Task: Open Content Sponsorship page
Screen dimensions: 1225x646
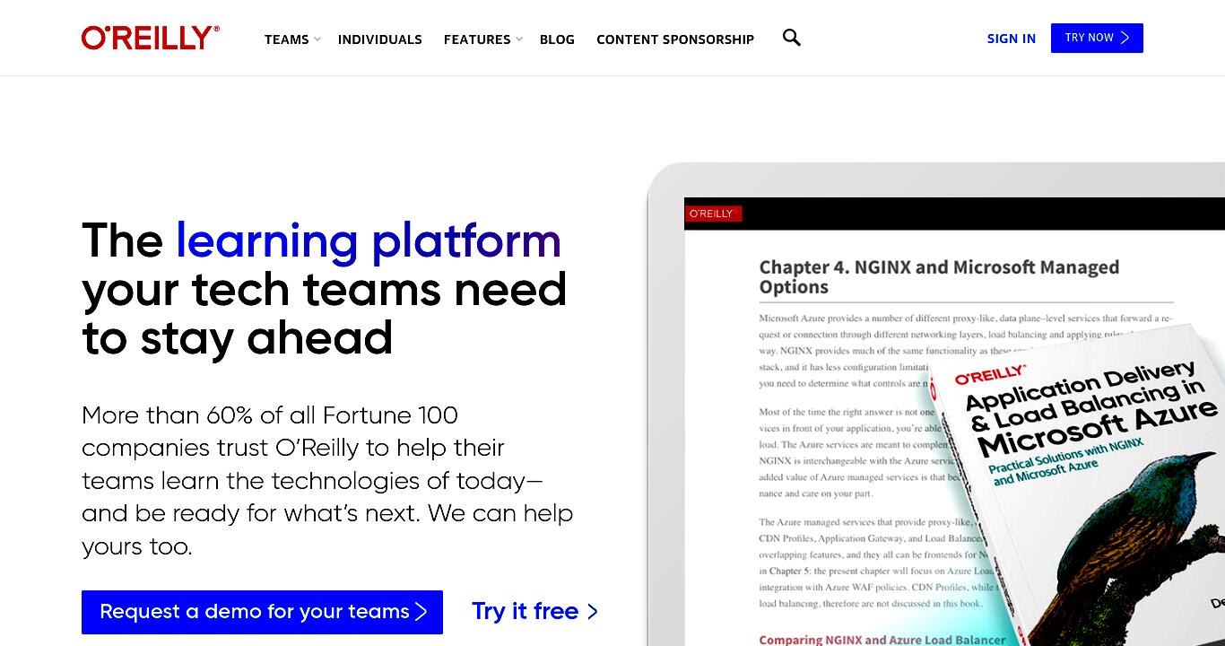Action: coord(675,39)
